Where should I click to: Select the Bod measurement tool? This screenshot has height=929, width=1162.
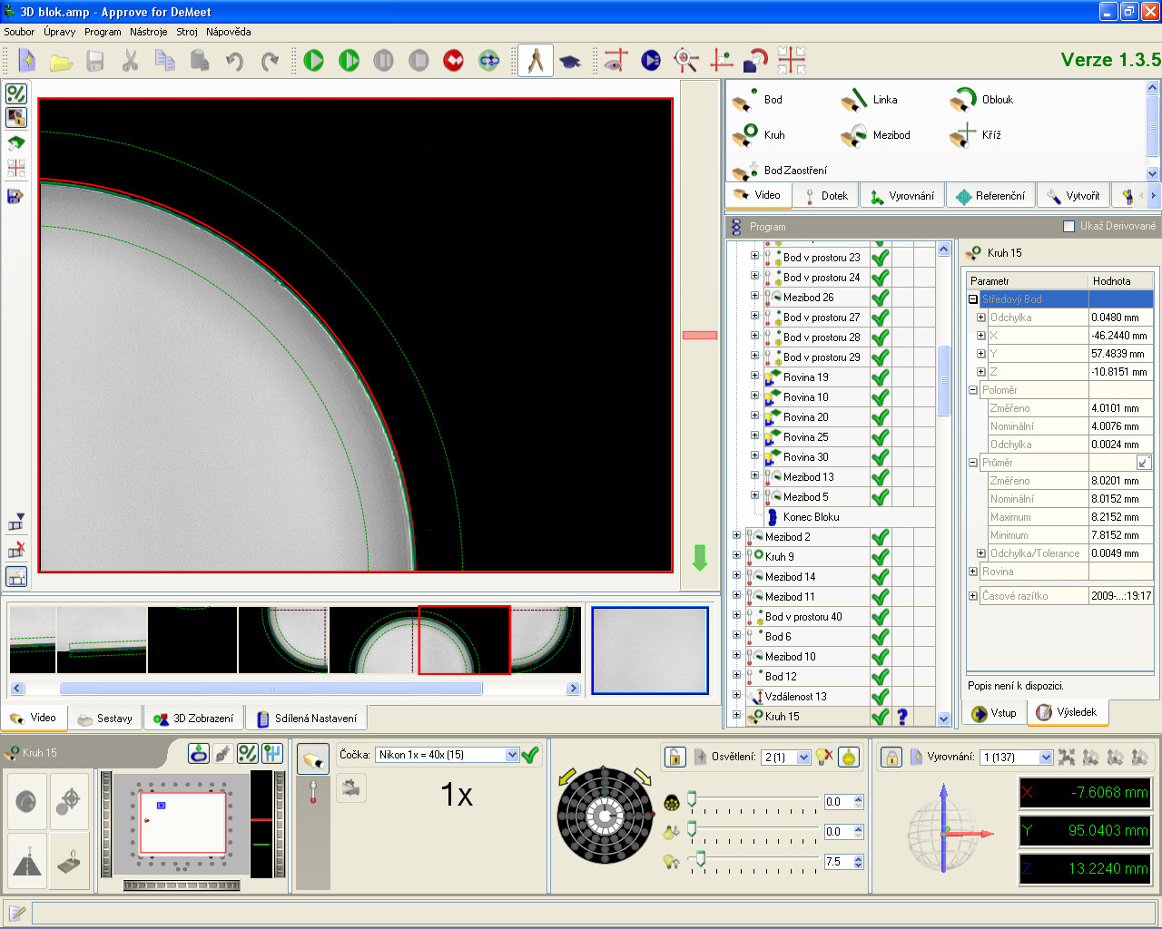757,100
